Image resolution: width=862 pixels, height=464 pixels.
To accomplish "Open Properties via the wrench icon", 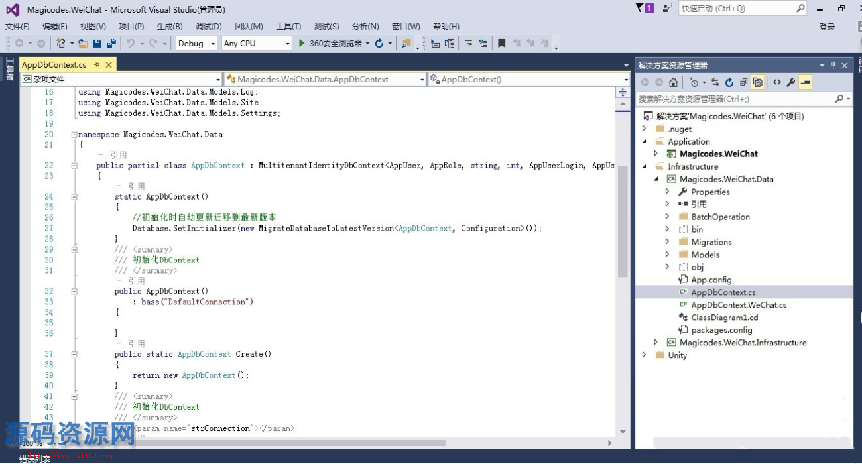I will [791, 82].
